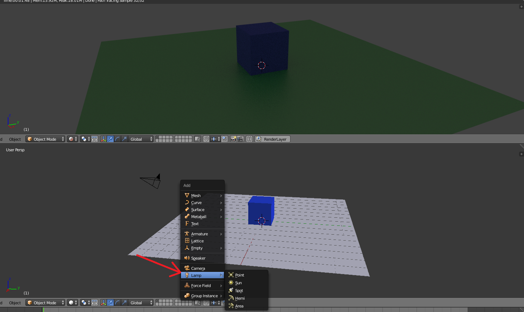Click first layer button in lower header
This screenshot has height=312, width=524.
point(157,301)
